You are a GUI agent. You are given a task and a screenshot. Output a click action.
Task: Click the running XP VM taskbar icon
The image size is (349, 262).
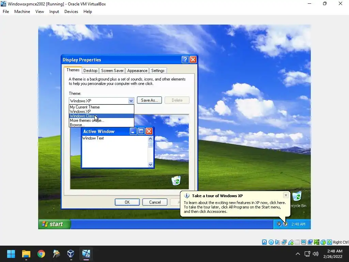(x=86, y=254)
